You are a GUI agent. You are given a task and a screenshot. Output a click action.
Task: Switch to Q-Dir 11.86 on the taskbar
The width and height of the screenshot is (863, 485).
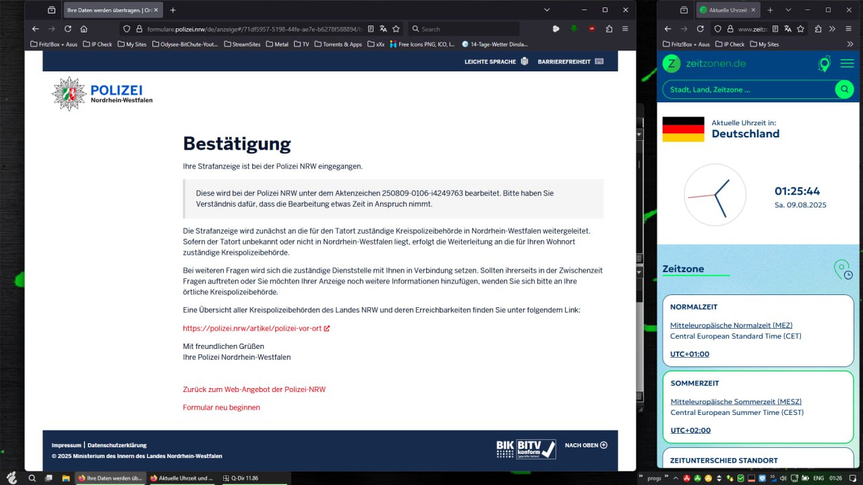coord(257,478)
